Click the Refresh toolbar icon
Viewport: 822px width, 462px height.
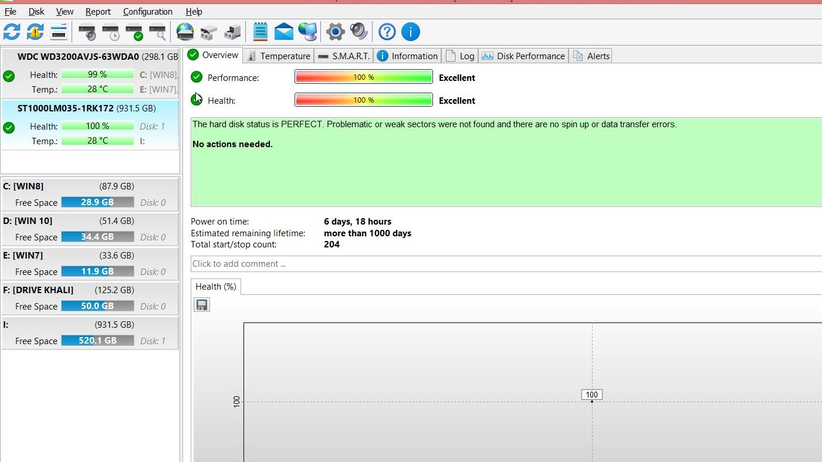coord(12,32)
